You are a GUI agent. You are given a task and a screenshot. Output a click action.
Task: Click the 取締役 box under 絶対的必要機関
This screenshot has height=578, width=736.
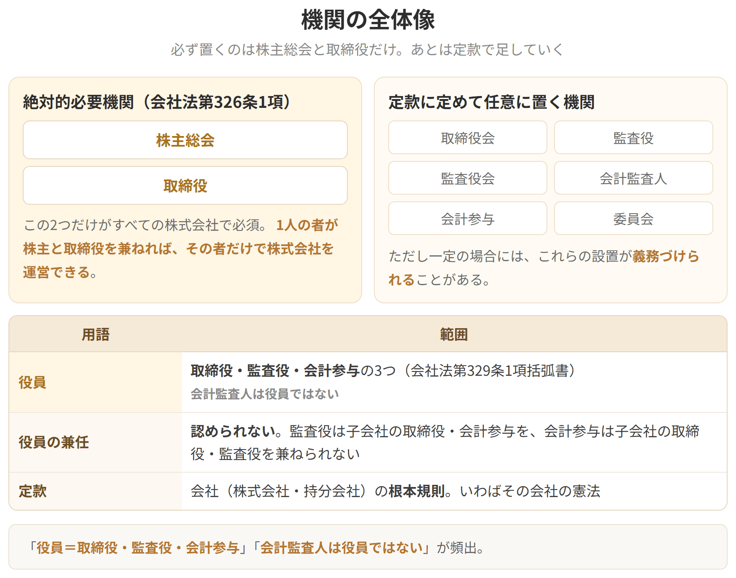tap(185, 185)
